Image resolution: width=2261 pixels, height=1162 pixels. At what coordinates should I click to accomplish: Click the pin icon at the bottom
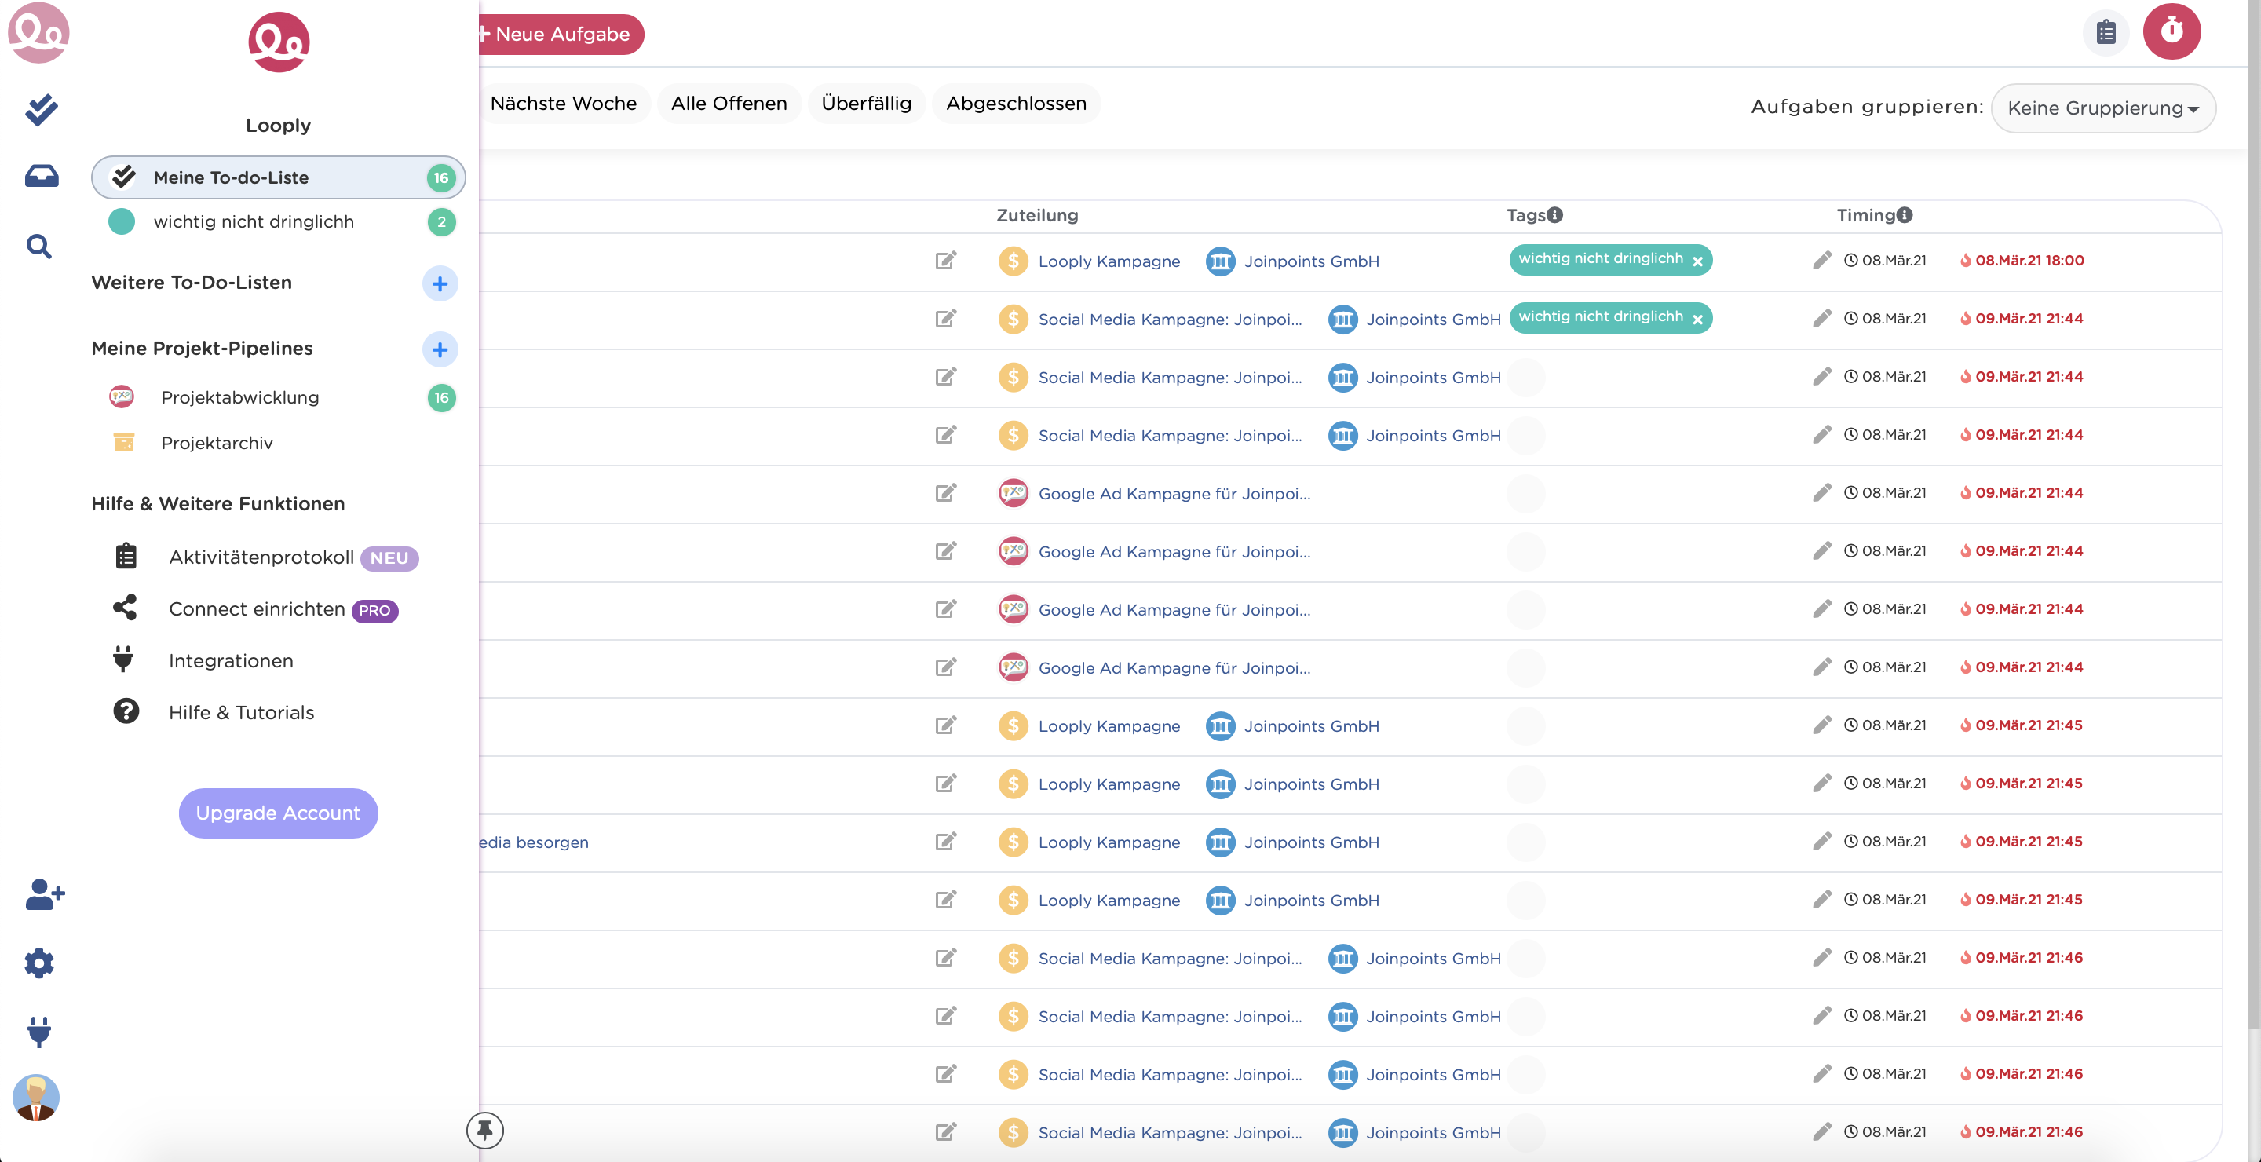point(484,1131)
